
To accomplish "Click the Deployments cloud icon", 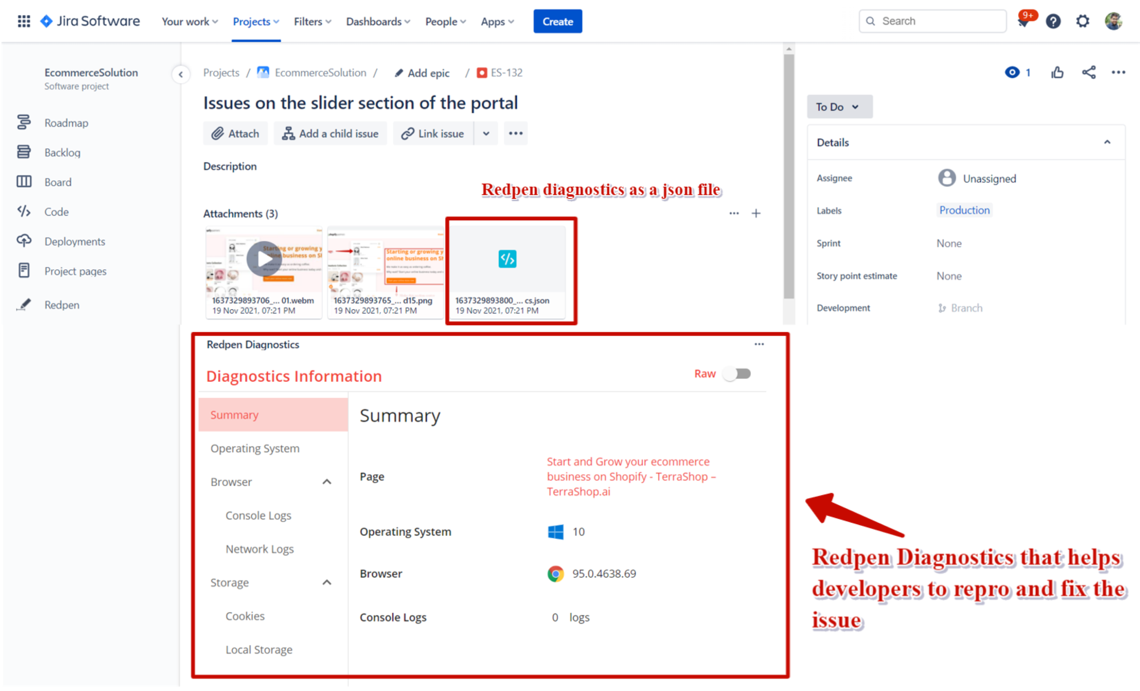I will (x=24, y=241).
